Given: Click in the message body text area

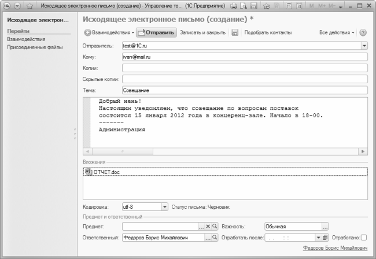Looking at the screenshot, I should pos(229,123).
